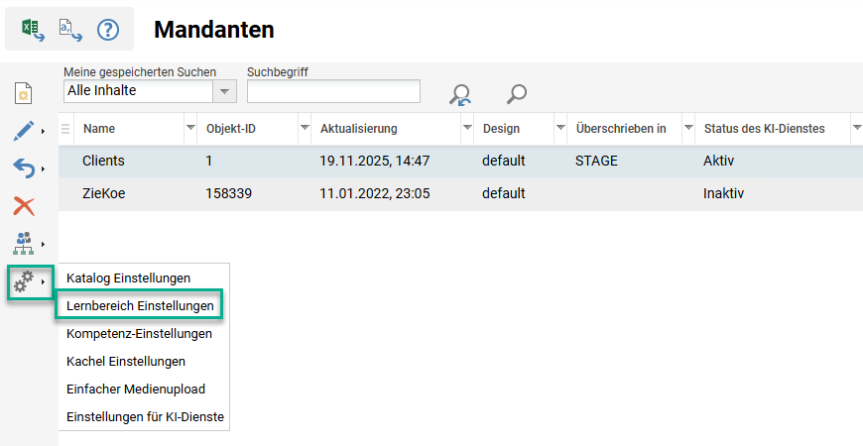Click the STAGE cell in Clients row
Image resolution: width=863 pixels, height=446 pixels.
[596, 162]
